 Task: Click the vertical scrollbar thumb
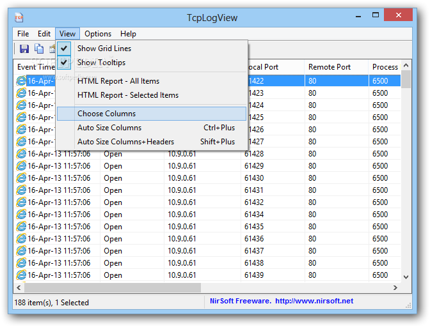pos(406,79)
